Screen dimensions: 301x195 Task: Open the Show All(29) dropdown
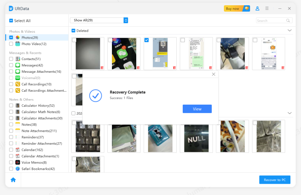pyautogui.click(x=99, y=20)
